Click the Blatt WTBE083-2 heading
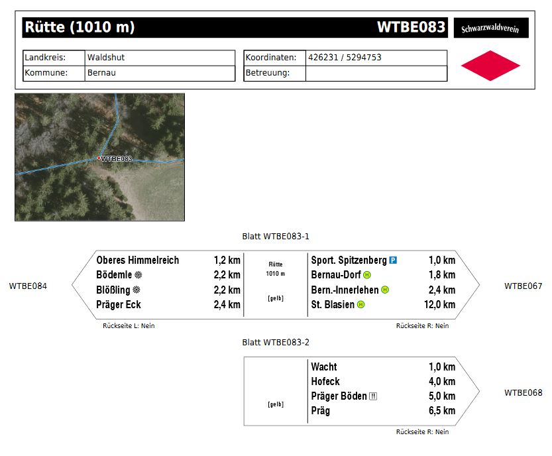552x456 pixels. pyautogui.click(x=276, y=343)
